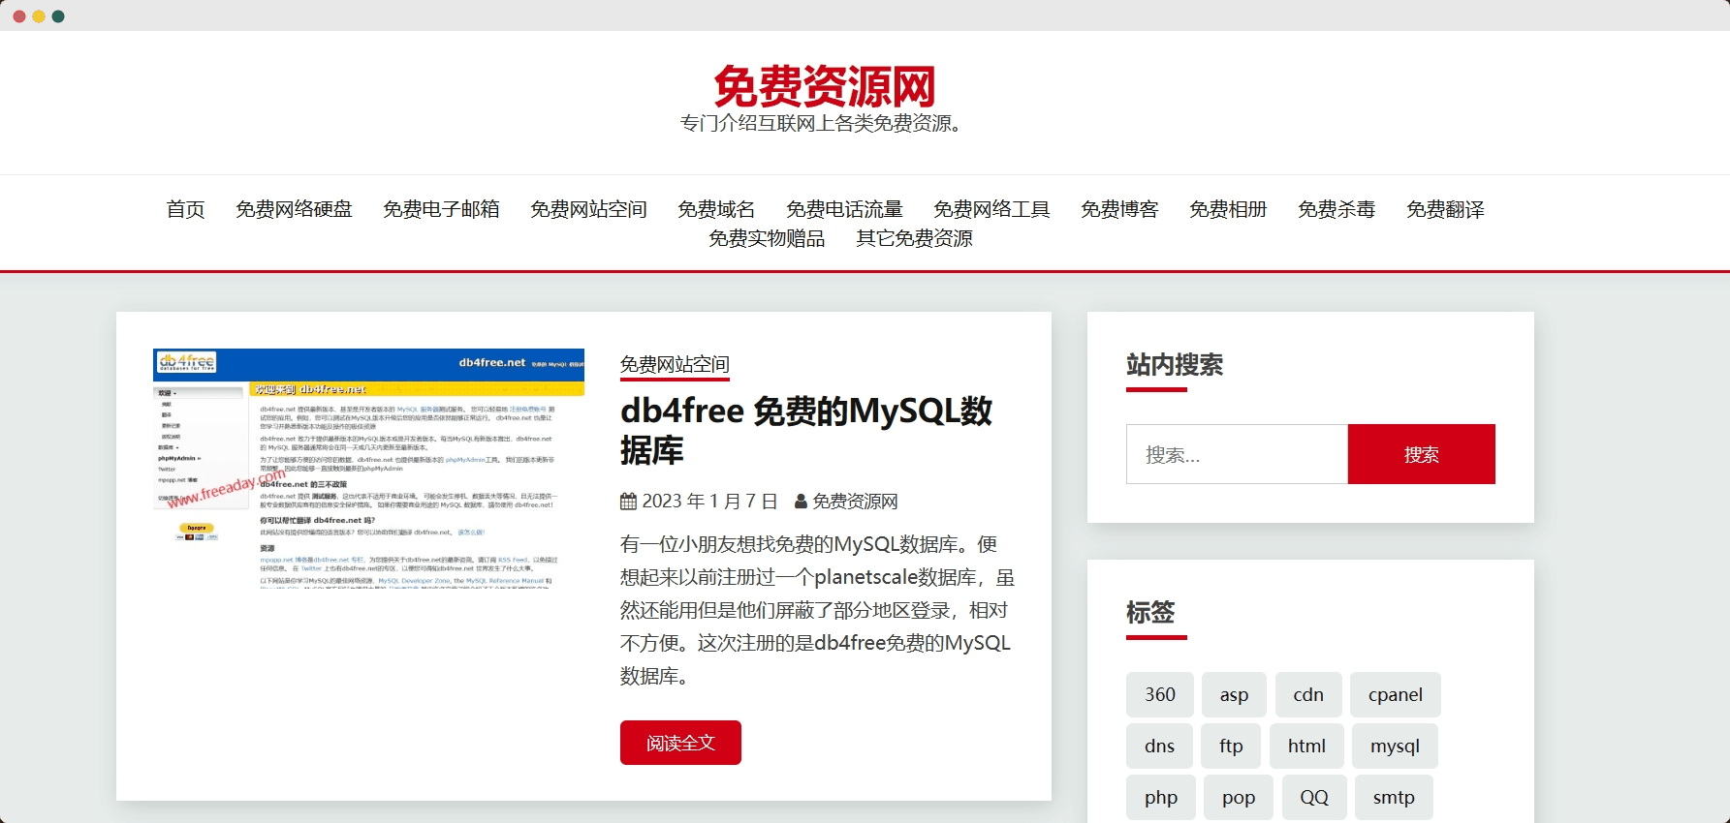Open the 免费域名 navigation link
This screenshot has width=1730, height=823.
[716, 209]
